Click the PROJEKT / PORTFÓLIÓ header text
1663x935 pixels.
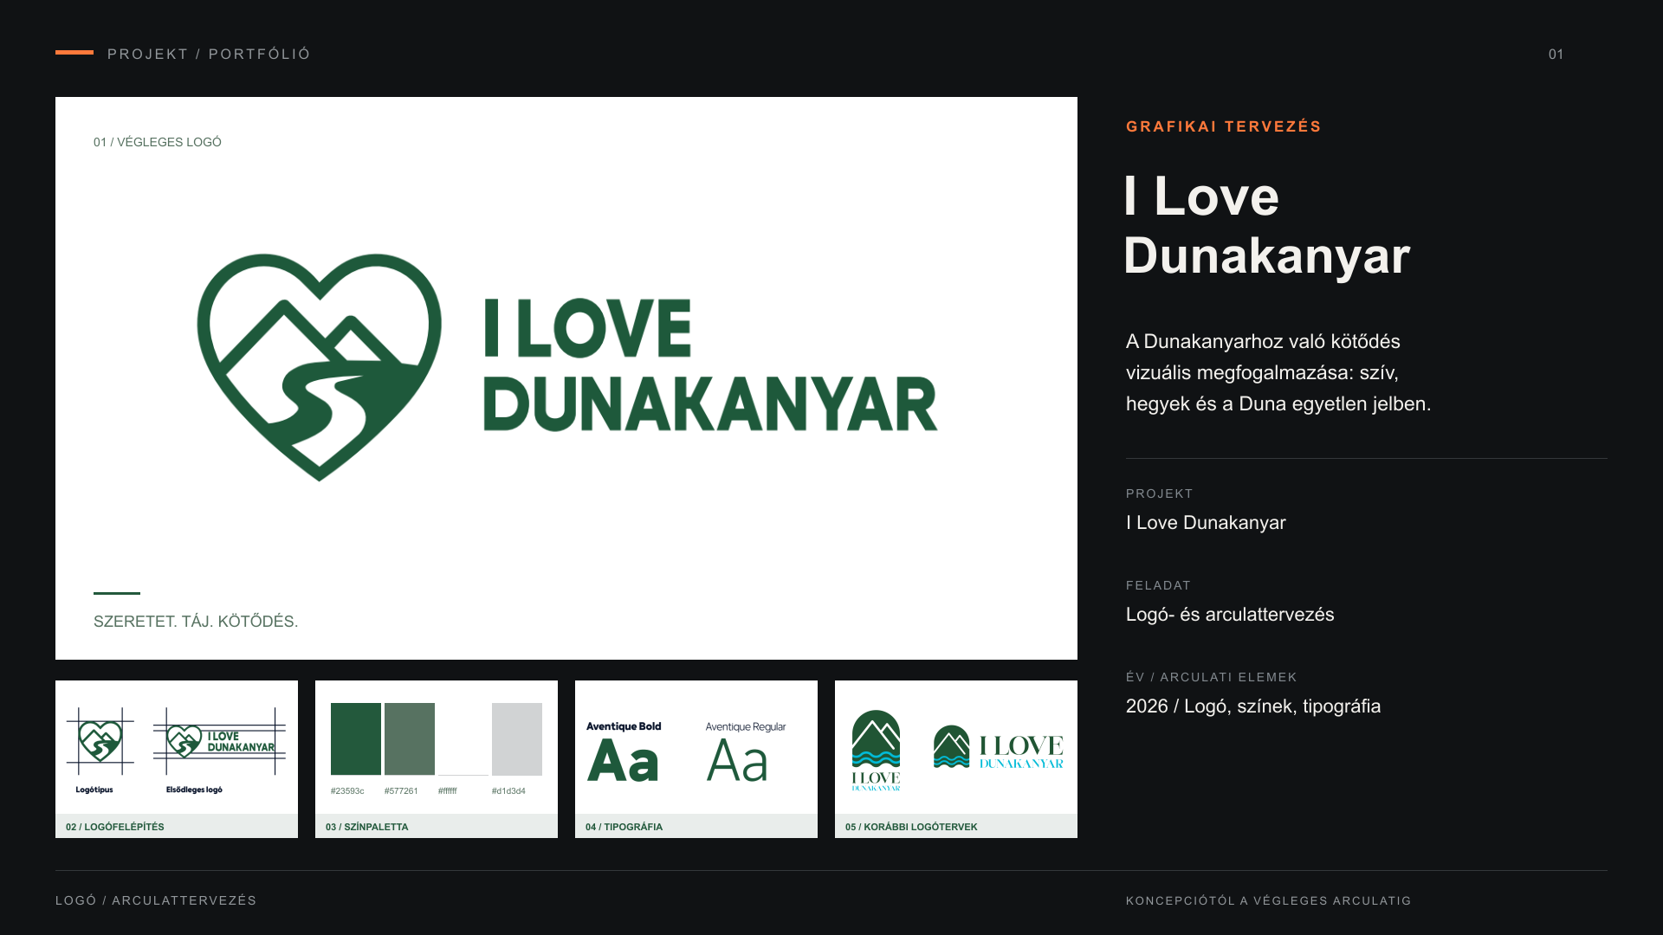pos(209,54)
